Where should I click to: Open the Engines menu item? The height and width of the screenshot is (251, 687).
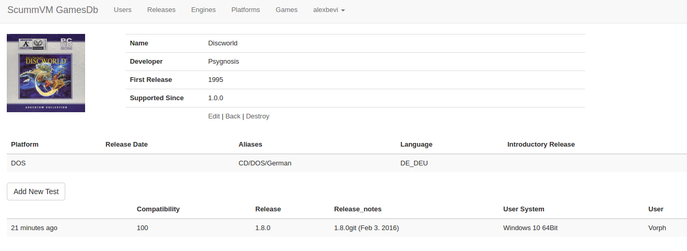click(203, 10)
